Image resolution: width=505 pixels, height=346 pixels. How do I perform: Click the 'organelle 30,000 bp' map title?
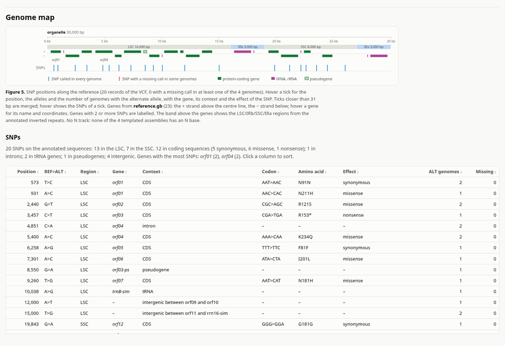coord(66,32)
